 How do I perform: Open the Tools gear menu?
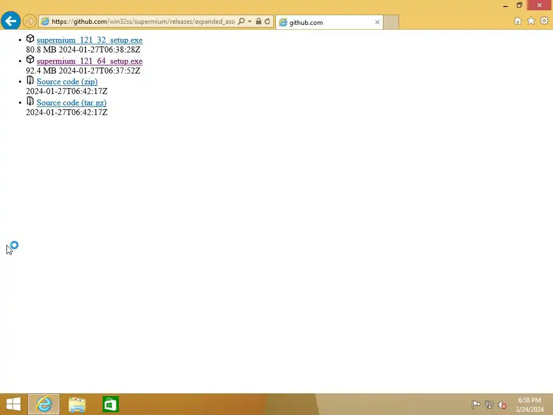(x=544, y=21)
